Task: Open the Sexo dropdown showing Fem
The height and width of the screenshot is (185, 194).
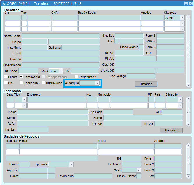Action: (60, 71)
